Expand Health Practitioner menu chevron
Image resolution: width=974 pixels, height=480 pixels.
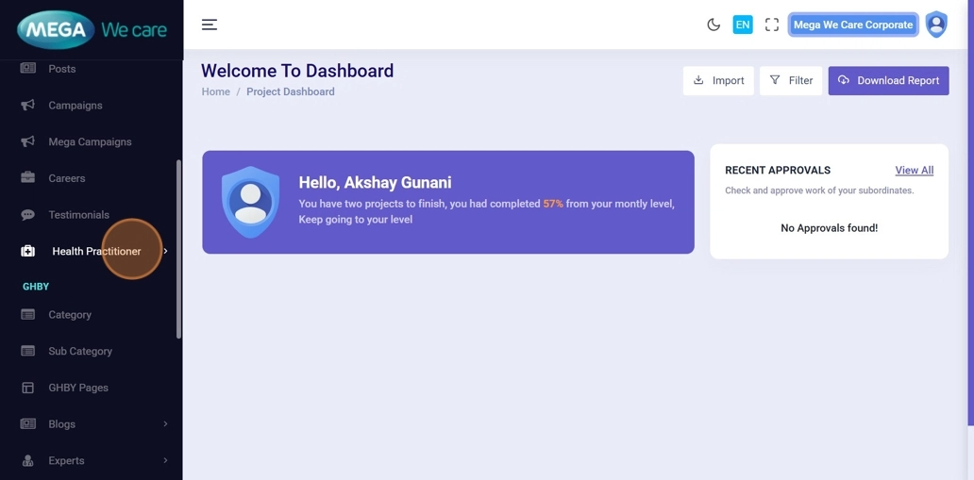coord(165,251)
